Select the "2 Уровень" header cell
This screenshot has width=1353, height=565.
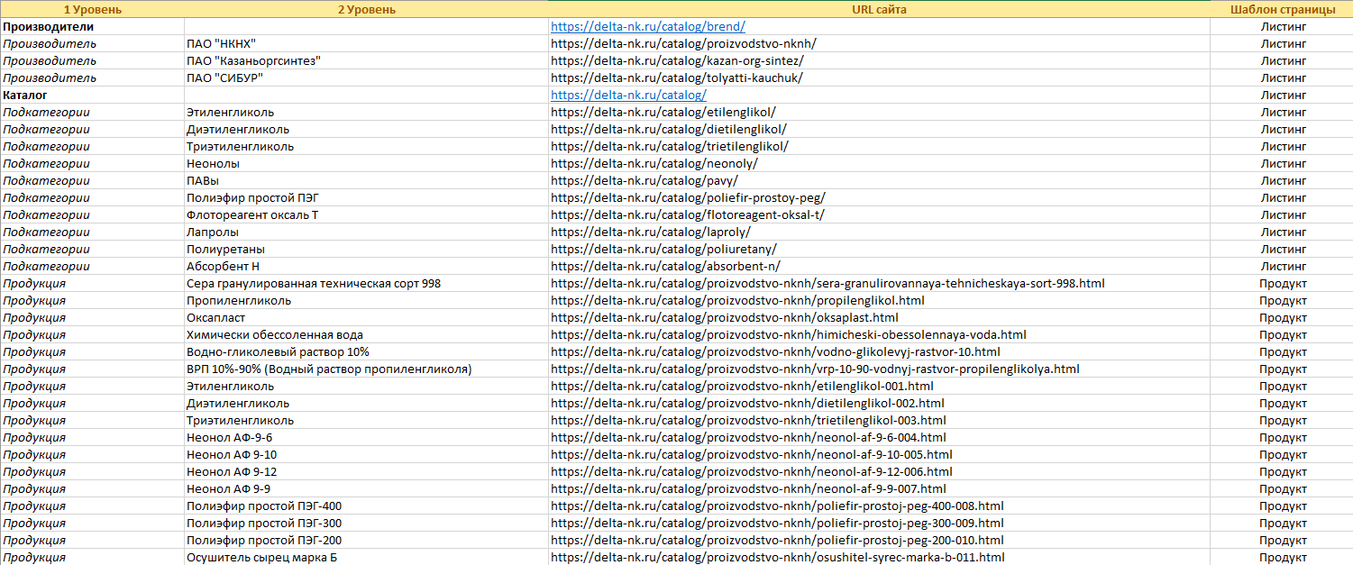(x=366, y=10)
